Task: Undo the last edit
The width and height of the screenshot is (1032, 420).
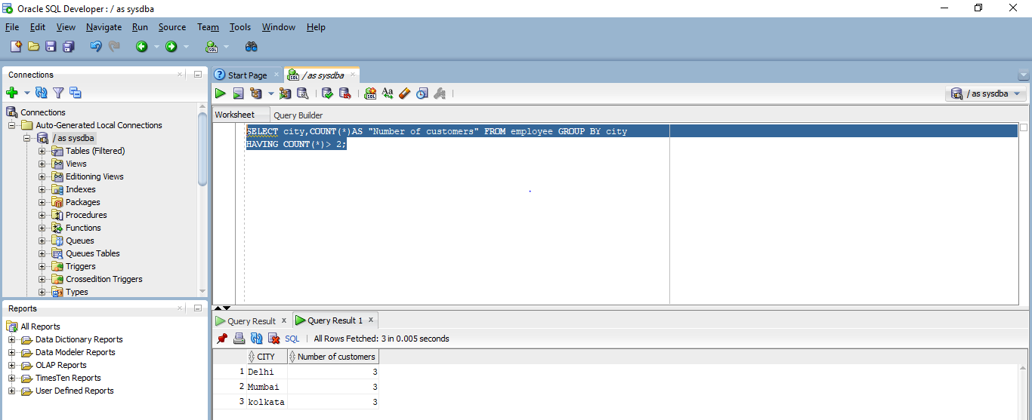Action: click(x=96, y=47)
